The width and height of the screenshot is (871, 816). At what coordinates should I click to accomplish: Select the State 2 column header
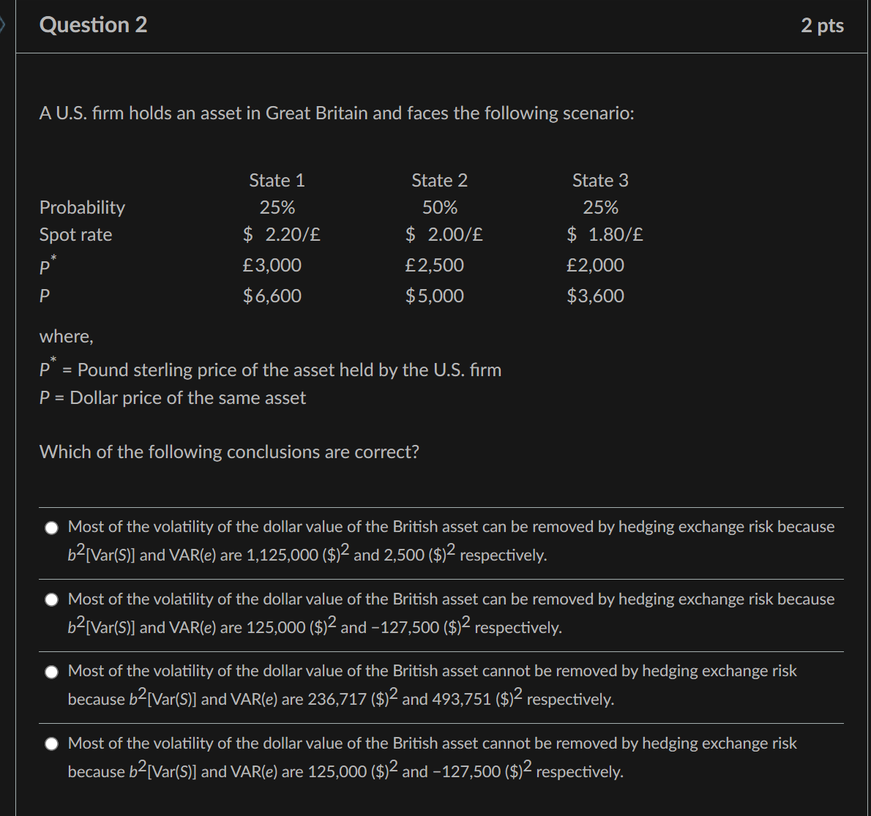[x=439, y=180]
